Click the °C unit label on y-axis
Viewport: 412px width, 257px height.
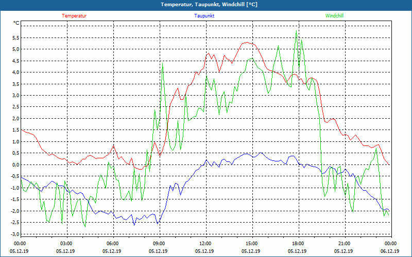(x=16, y=23)
